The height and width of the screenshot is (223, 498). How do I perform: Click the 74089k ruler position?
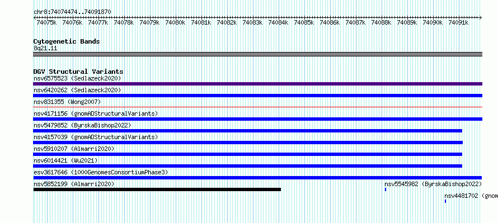(407, 22)
